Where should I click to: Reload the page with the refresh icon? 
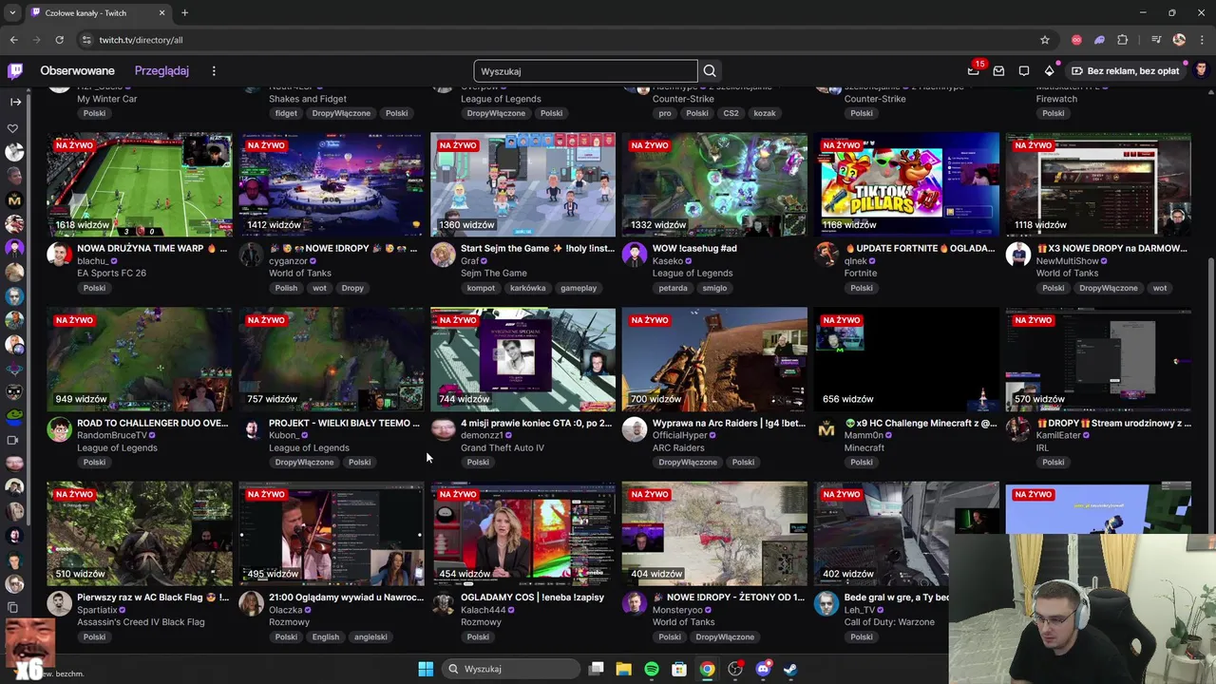coord(59,40)
